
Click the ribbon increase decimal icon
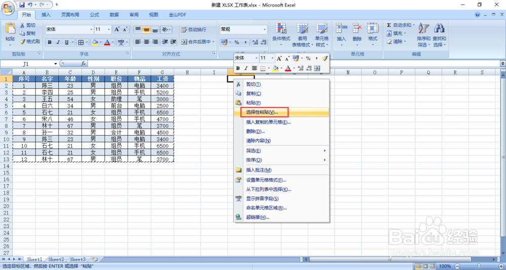pyautogui.click(x=255, y=42)
